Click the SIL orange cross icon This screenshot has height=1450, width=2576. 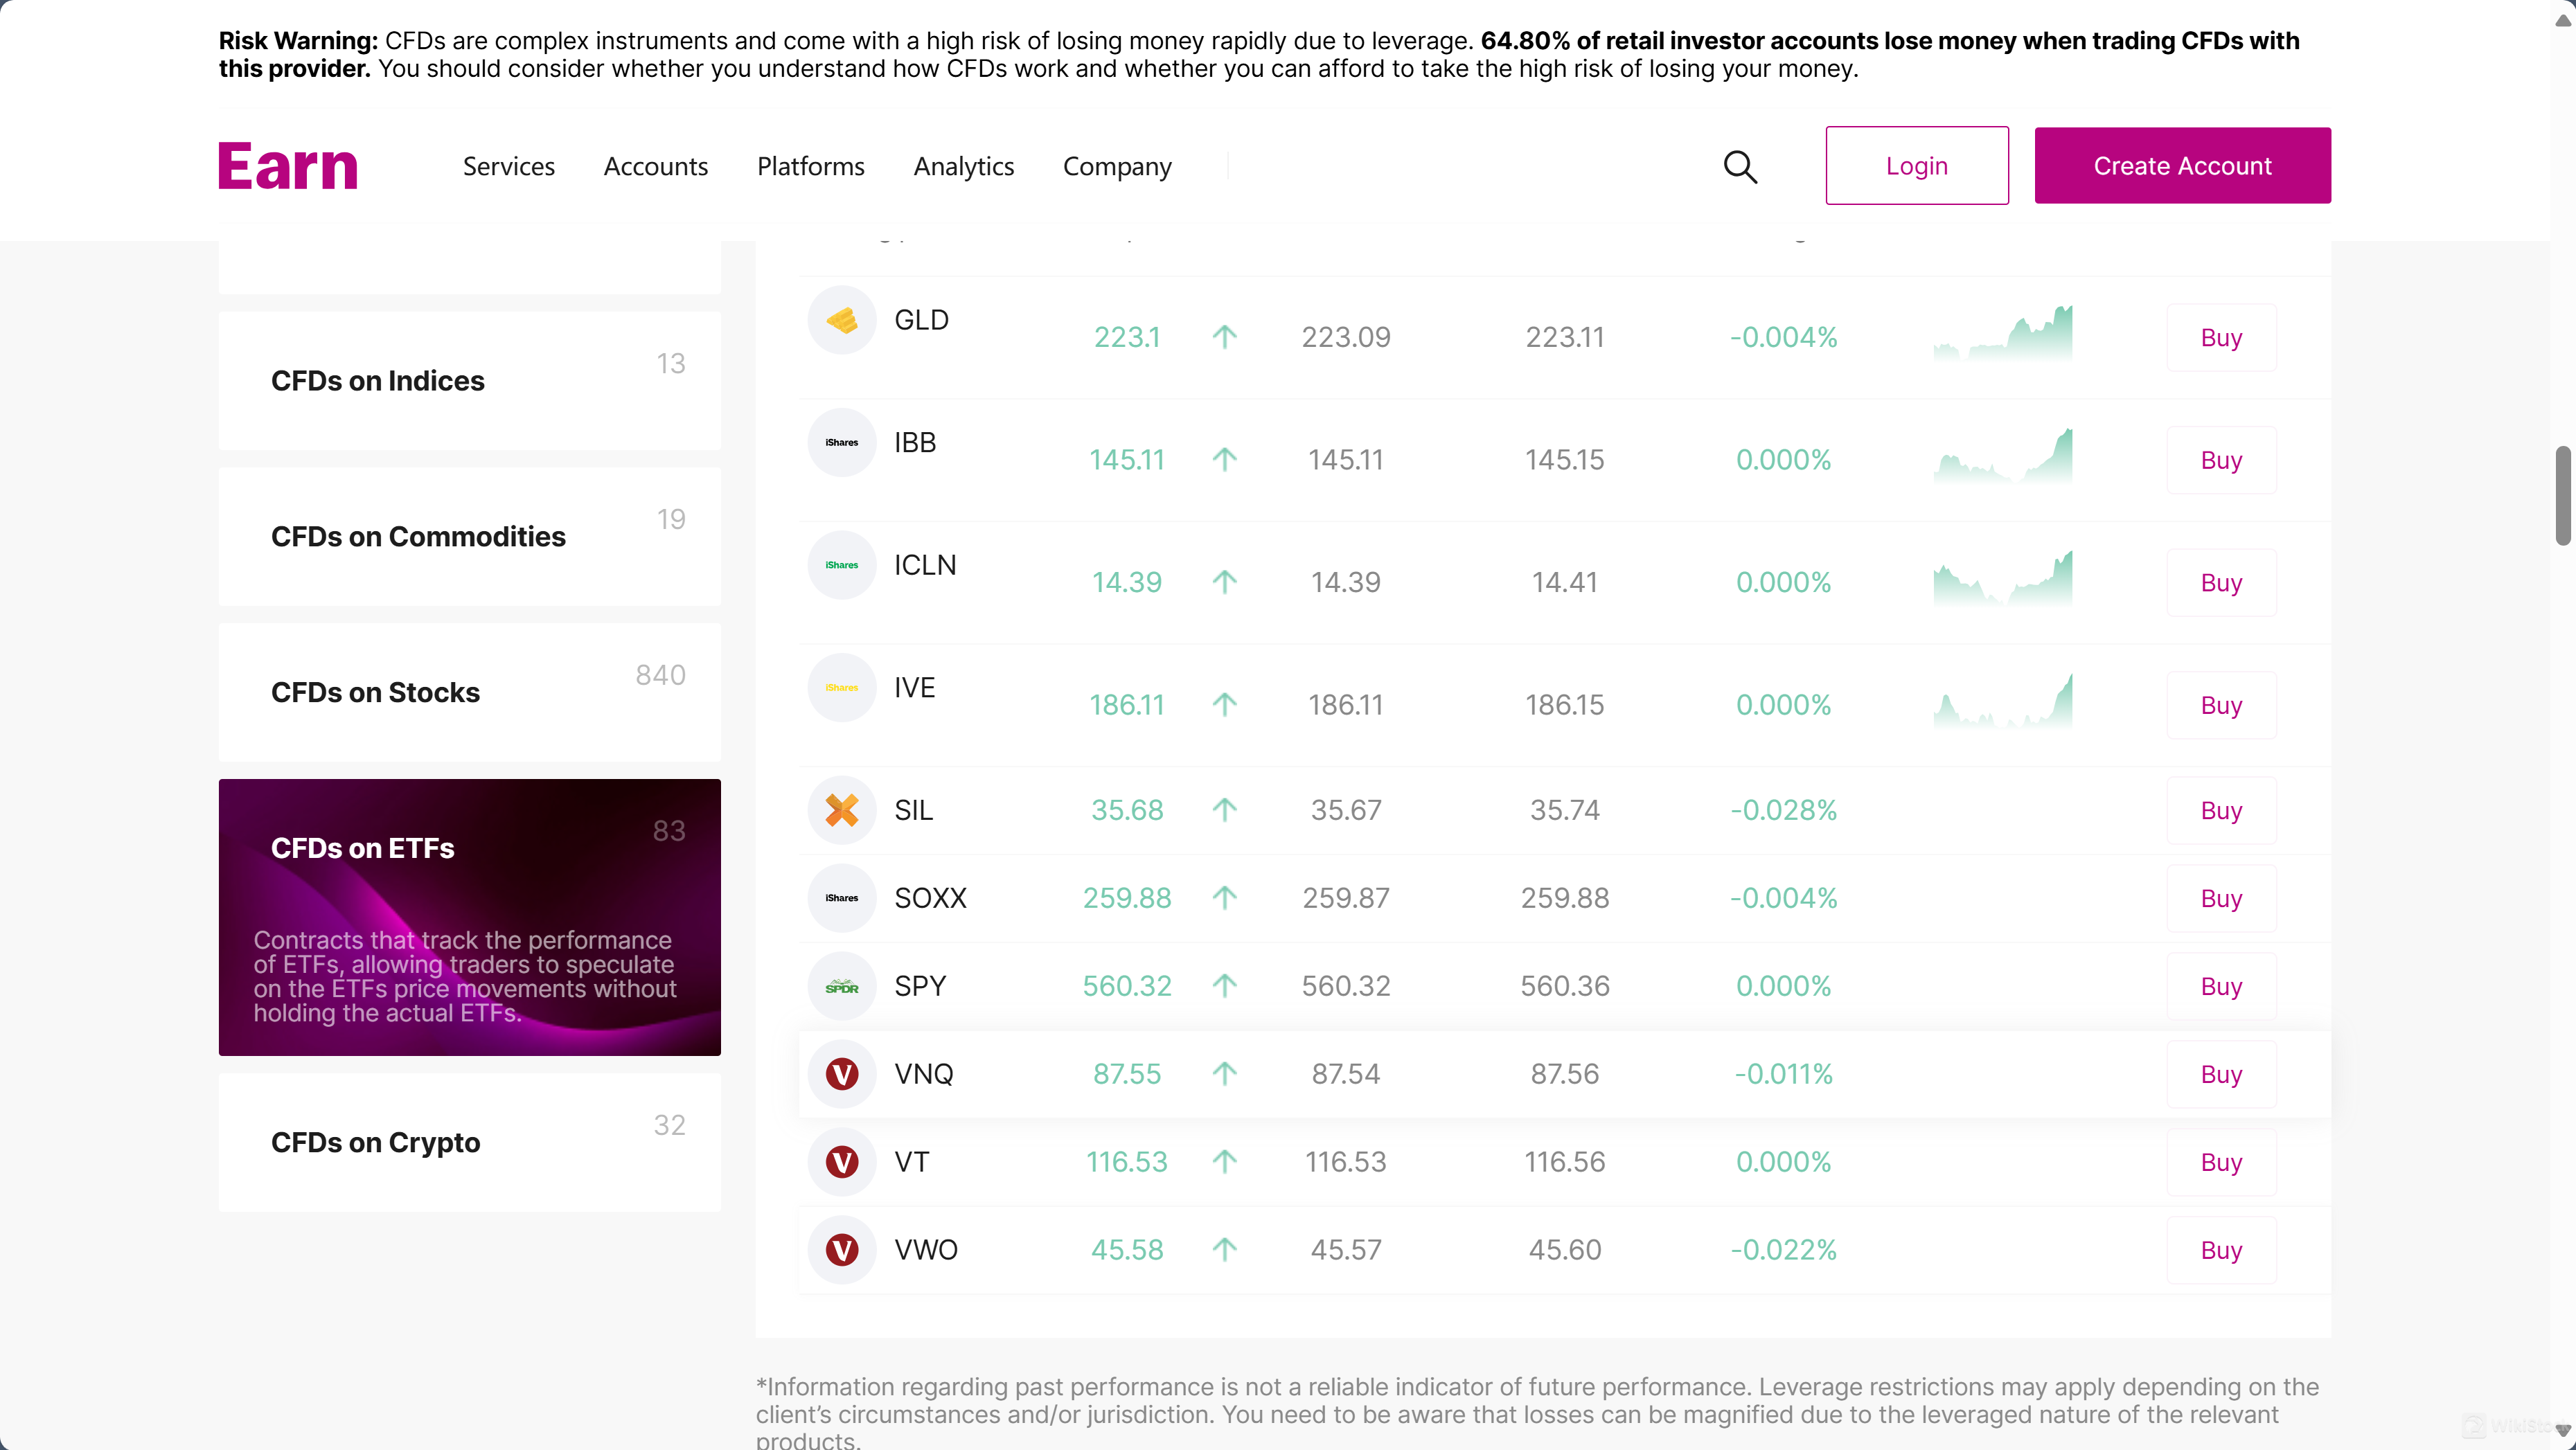click(841, 810)
